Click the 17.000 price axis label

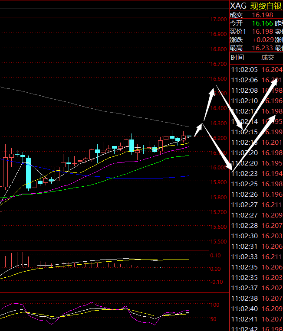pos(218,19)
